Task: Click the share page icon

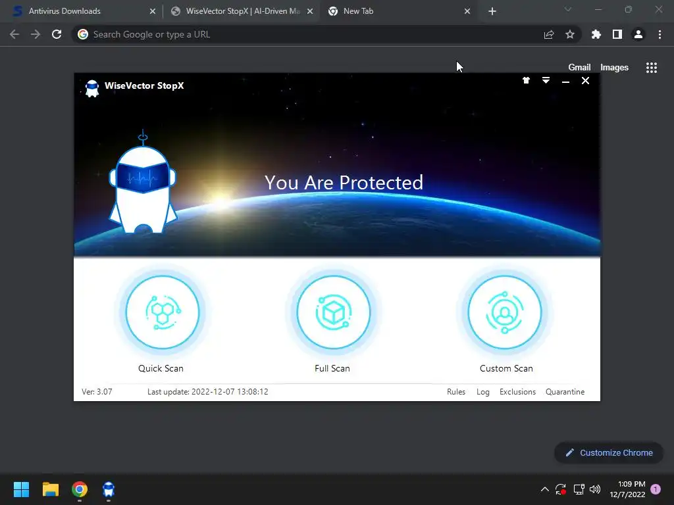Action: (x=549, y=34)
